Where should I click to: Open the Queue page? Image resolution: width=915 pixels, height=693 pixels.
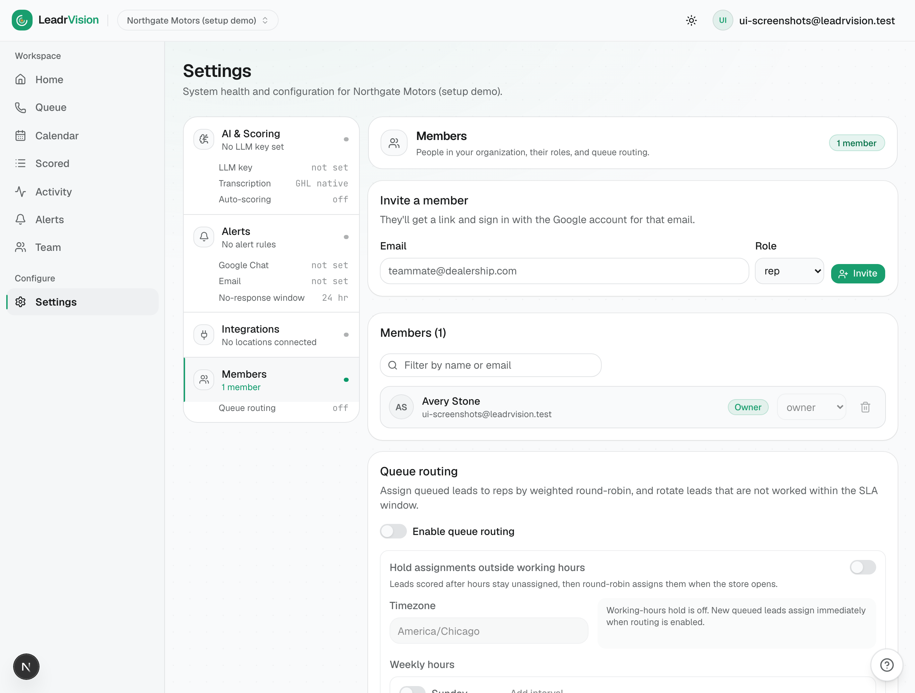(82, 107)
